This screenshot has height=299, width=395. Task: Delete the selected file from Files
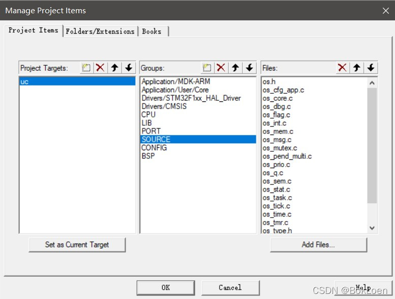(342, 68)
